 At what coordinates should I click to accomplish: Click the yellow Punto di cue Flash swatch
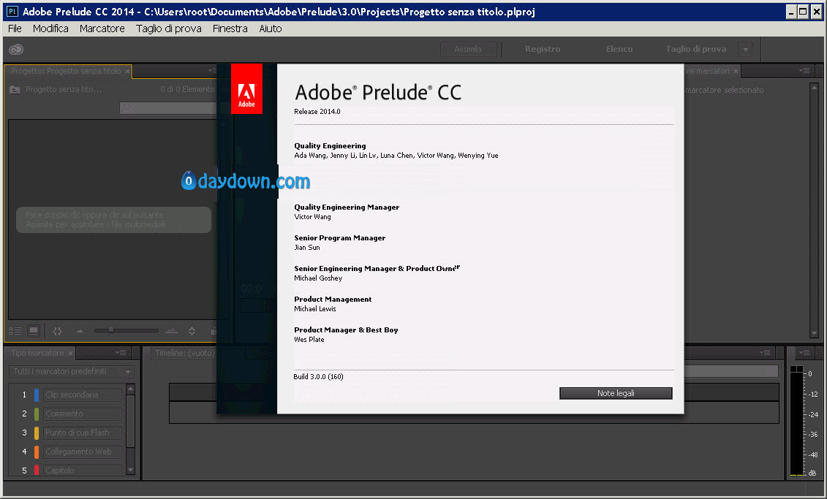[x=37, y=433]
